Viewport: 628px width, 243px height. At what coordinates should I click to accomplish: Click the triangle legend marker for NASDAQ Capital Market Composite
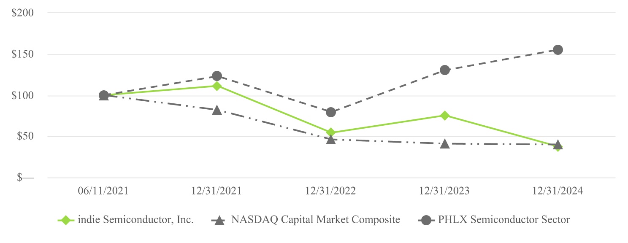point(219,220)
